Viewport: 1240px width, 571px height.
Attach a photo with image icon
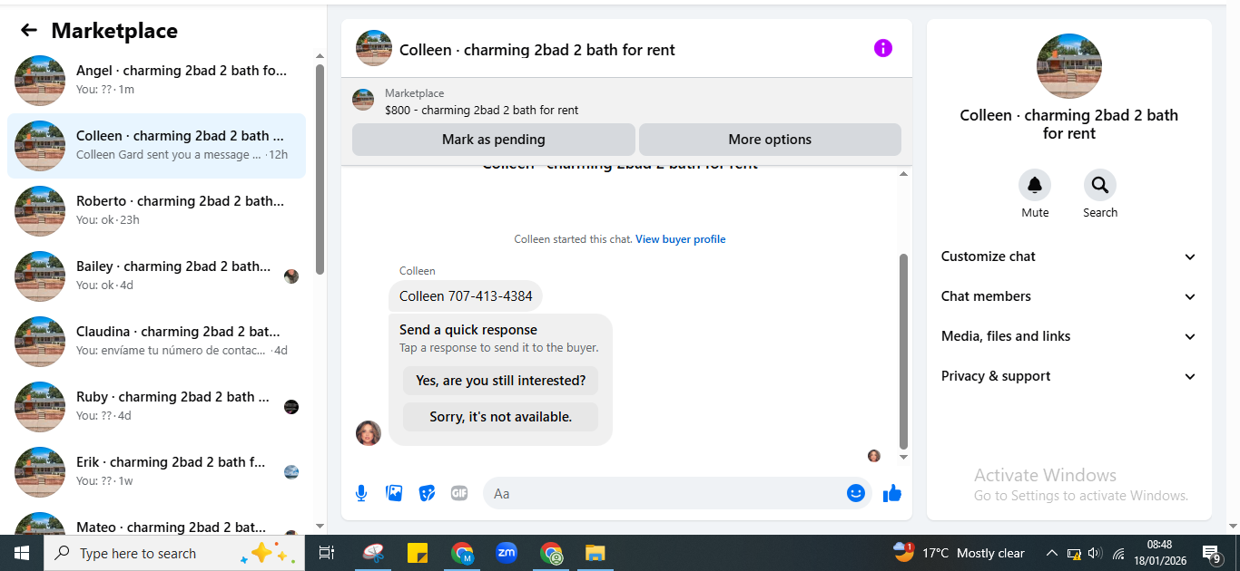pos(394,493)
